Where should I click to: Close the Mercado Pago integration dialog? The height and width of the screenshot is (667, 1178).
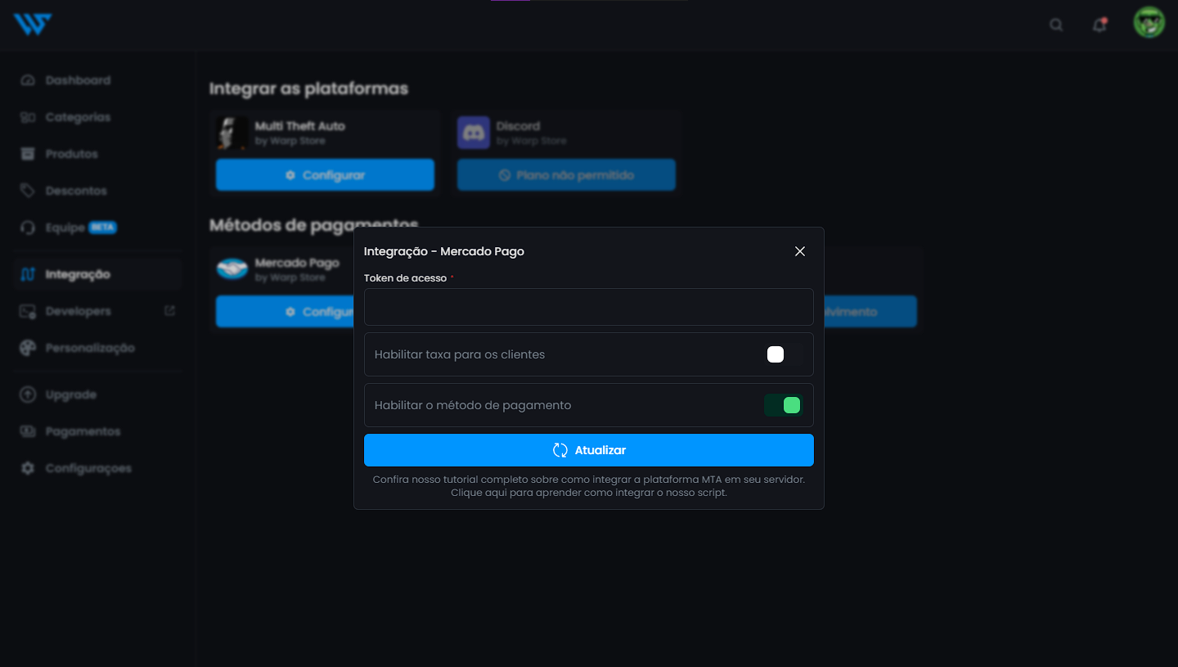pos(800,251)
